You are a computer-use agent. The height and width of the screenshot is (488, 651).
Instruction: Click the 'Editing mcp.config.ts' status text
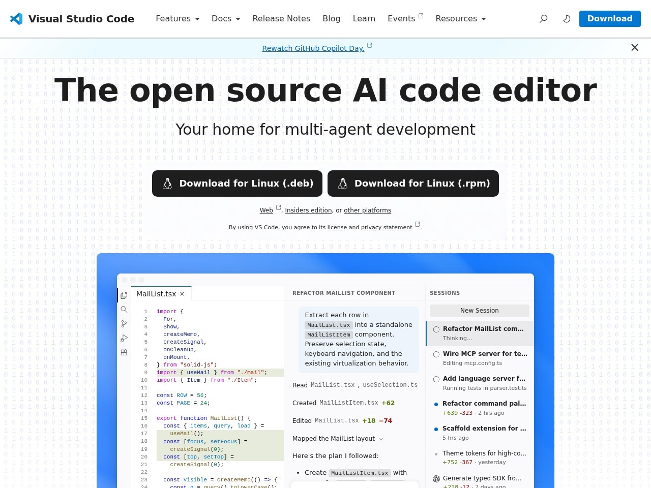[472, 363]
